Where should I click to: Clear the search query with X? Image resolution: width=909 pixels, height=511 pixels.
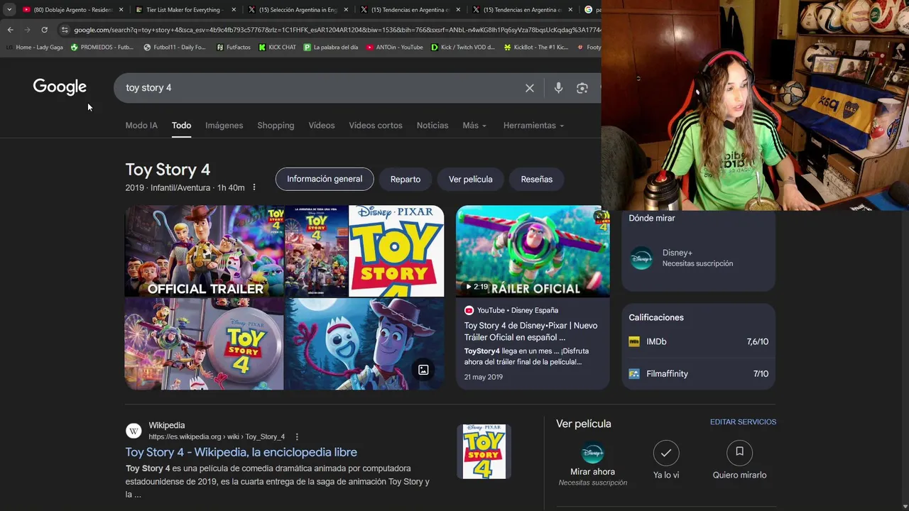(530, 88)
